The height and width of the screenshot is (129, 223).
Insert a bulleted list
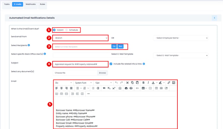[77, 88]
